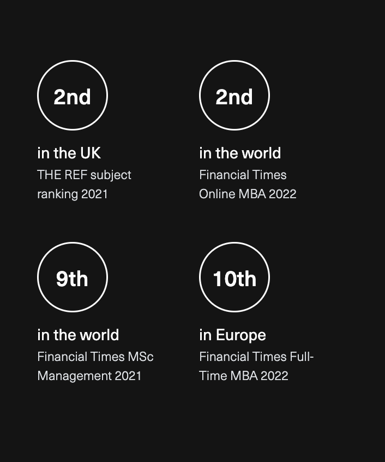Click 'in the world' heading under upper 2nd
Image resolution: width=385 pixels, height=462 pixels.
click(240, 153)
